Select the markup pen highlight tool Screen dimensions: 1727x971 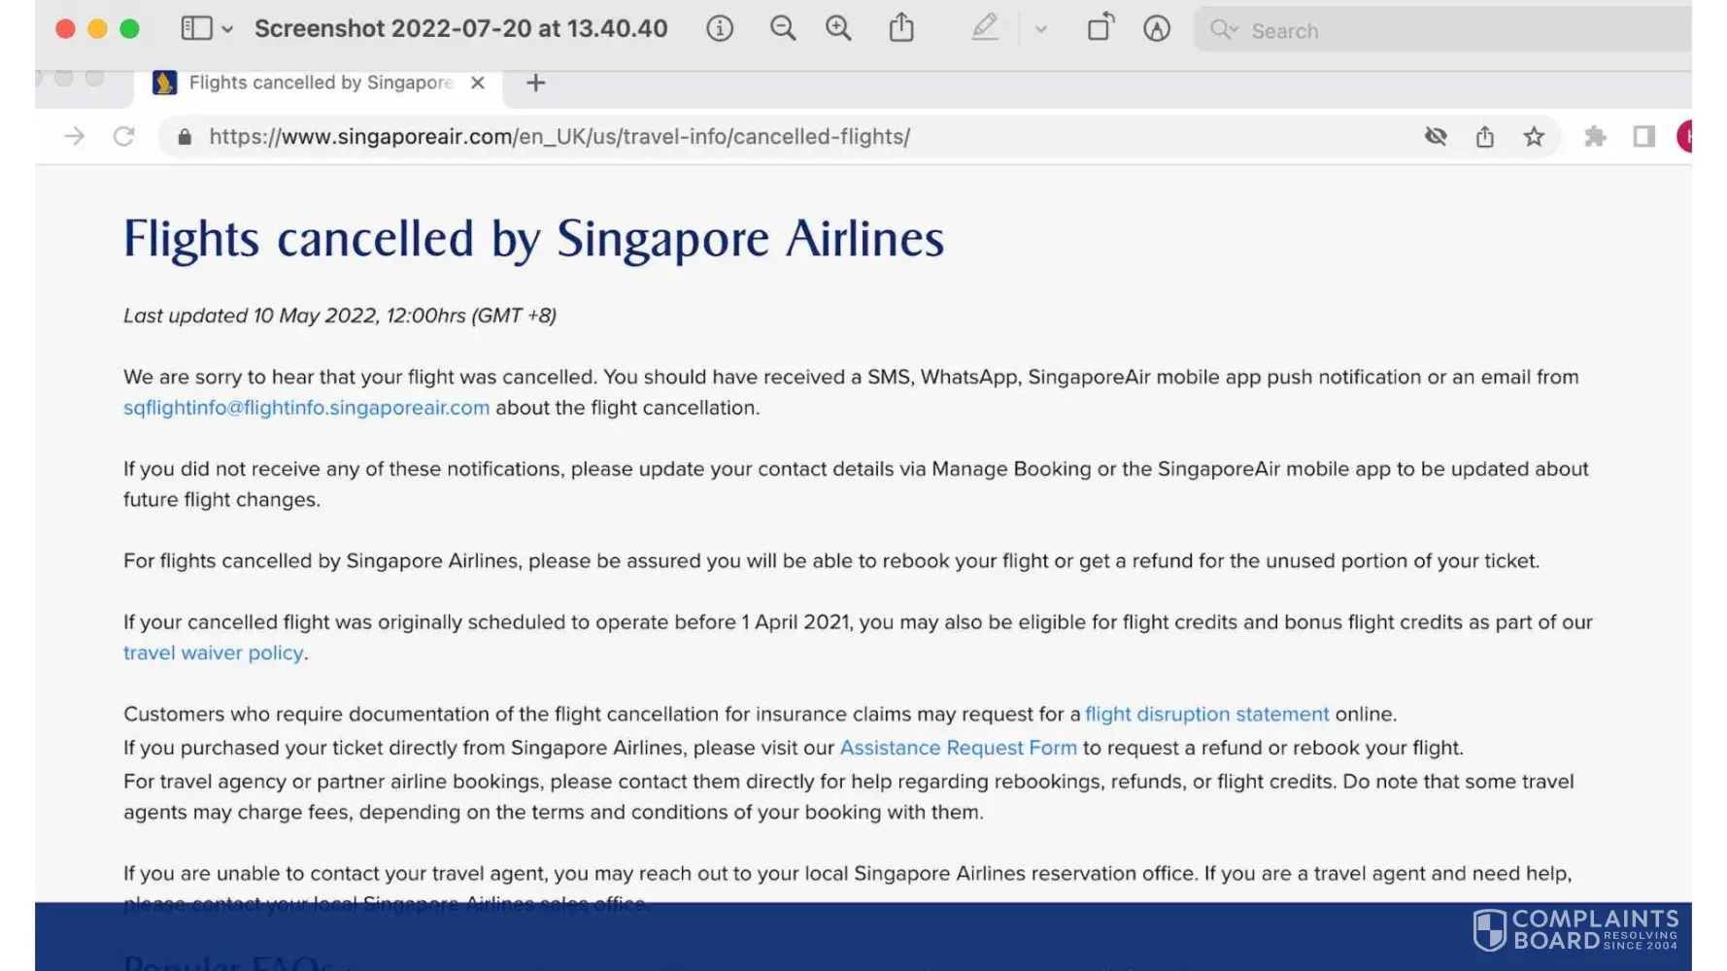985,28
